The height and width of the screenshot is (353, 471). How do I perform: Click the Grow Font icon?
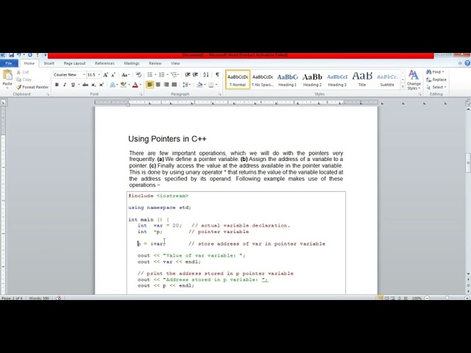[x=105, y=75]
